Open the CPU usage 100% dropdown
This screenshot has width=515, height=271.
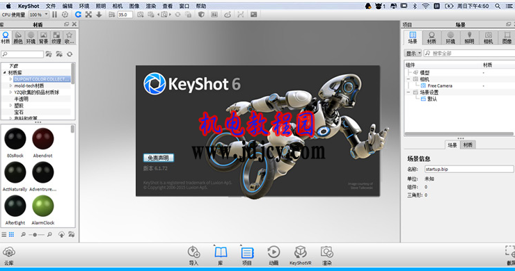(39, 15)
